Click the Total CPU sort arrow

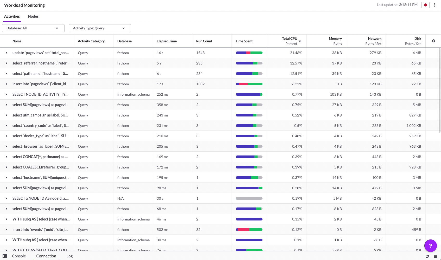[300, 41]
